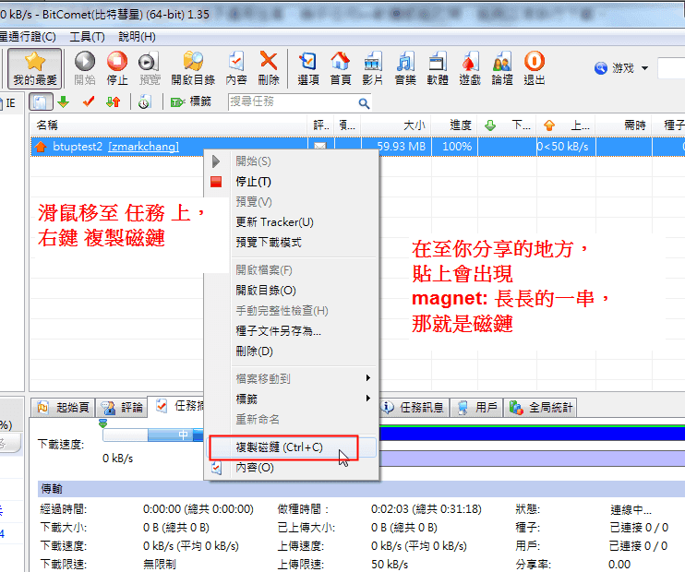This screenshot has width=685, height=572.
Task: Open dropdown arrow next to 游戏
Action: 644,68
